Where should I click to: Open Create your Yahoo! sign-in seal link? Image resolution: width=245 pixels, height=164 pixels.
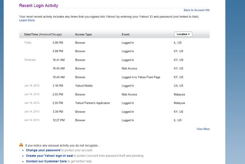(x=49, y=156)
